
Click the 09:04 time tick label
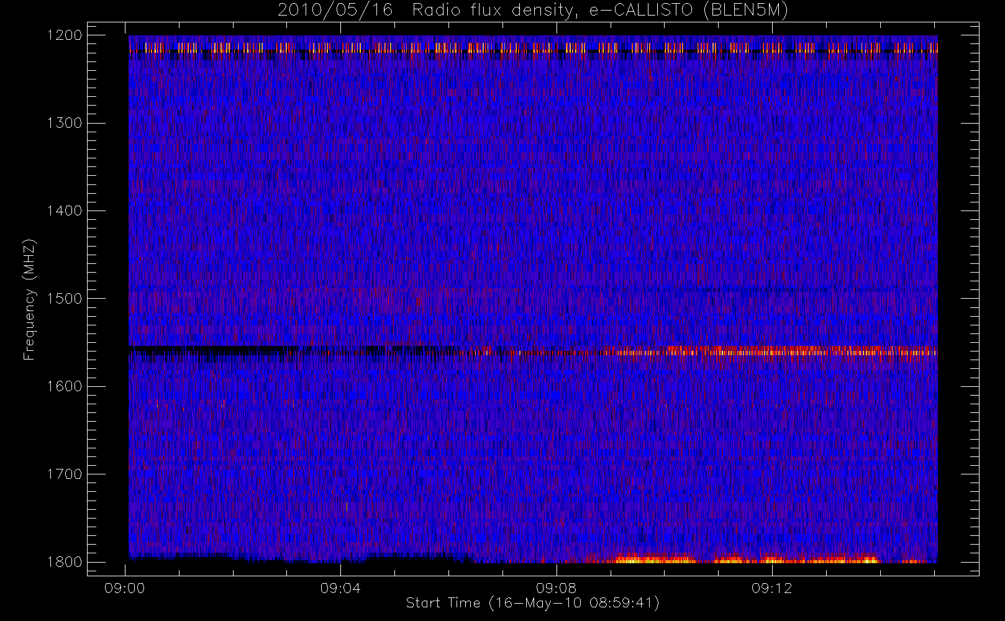tap(340, 588)
